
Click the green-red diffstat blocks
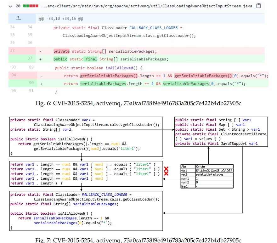[x=31, y=6]
